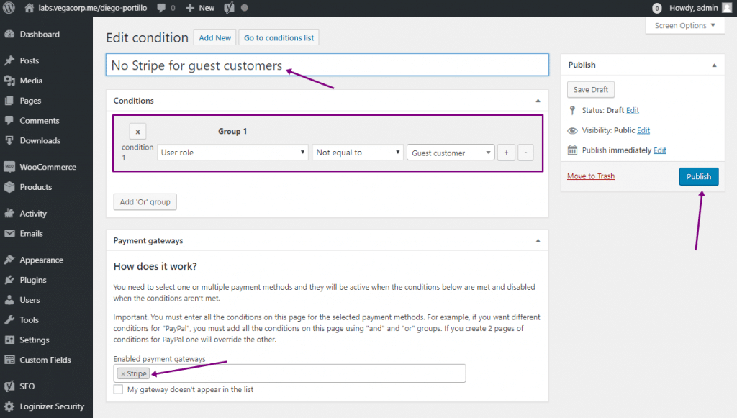Click the Yoast SEO icon in admin bar

click(228, 8)
